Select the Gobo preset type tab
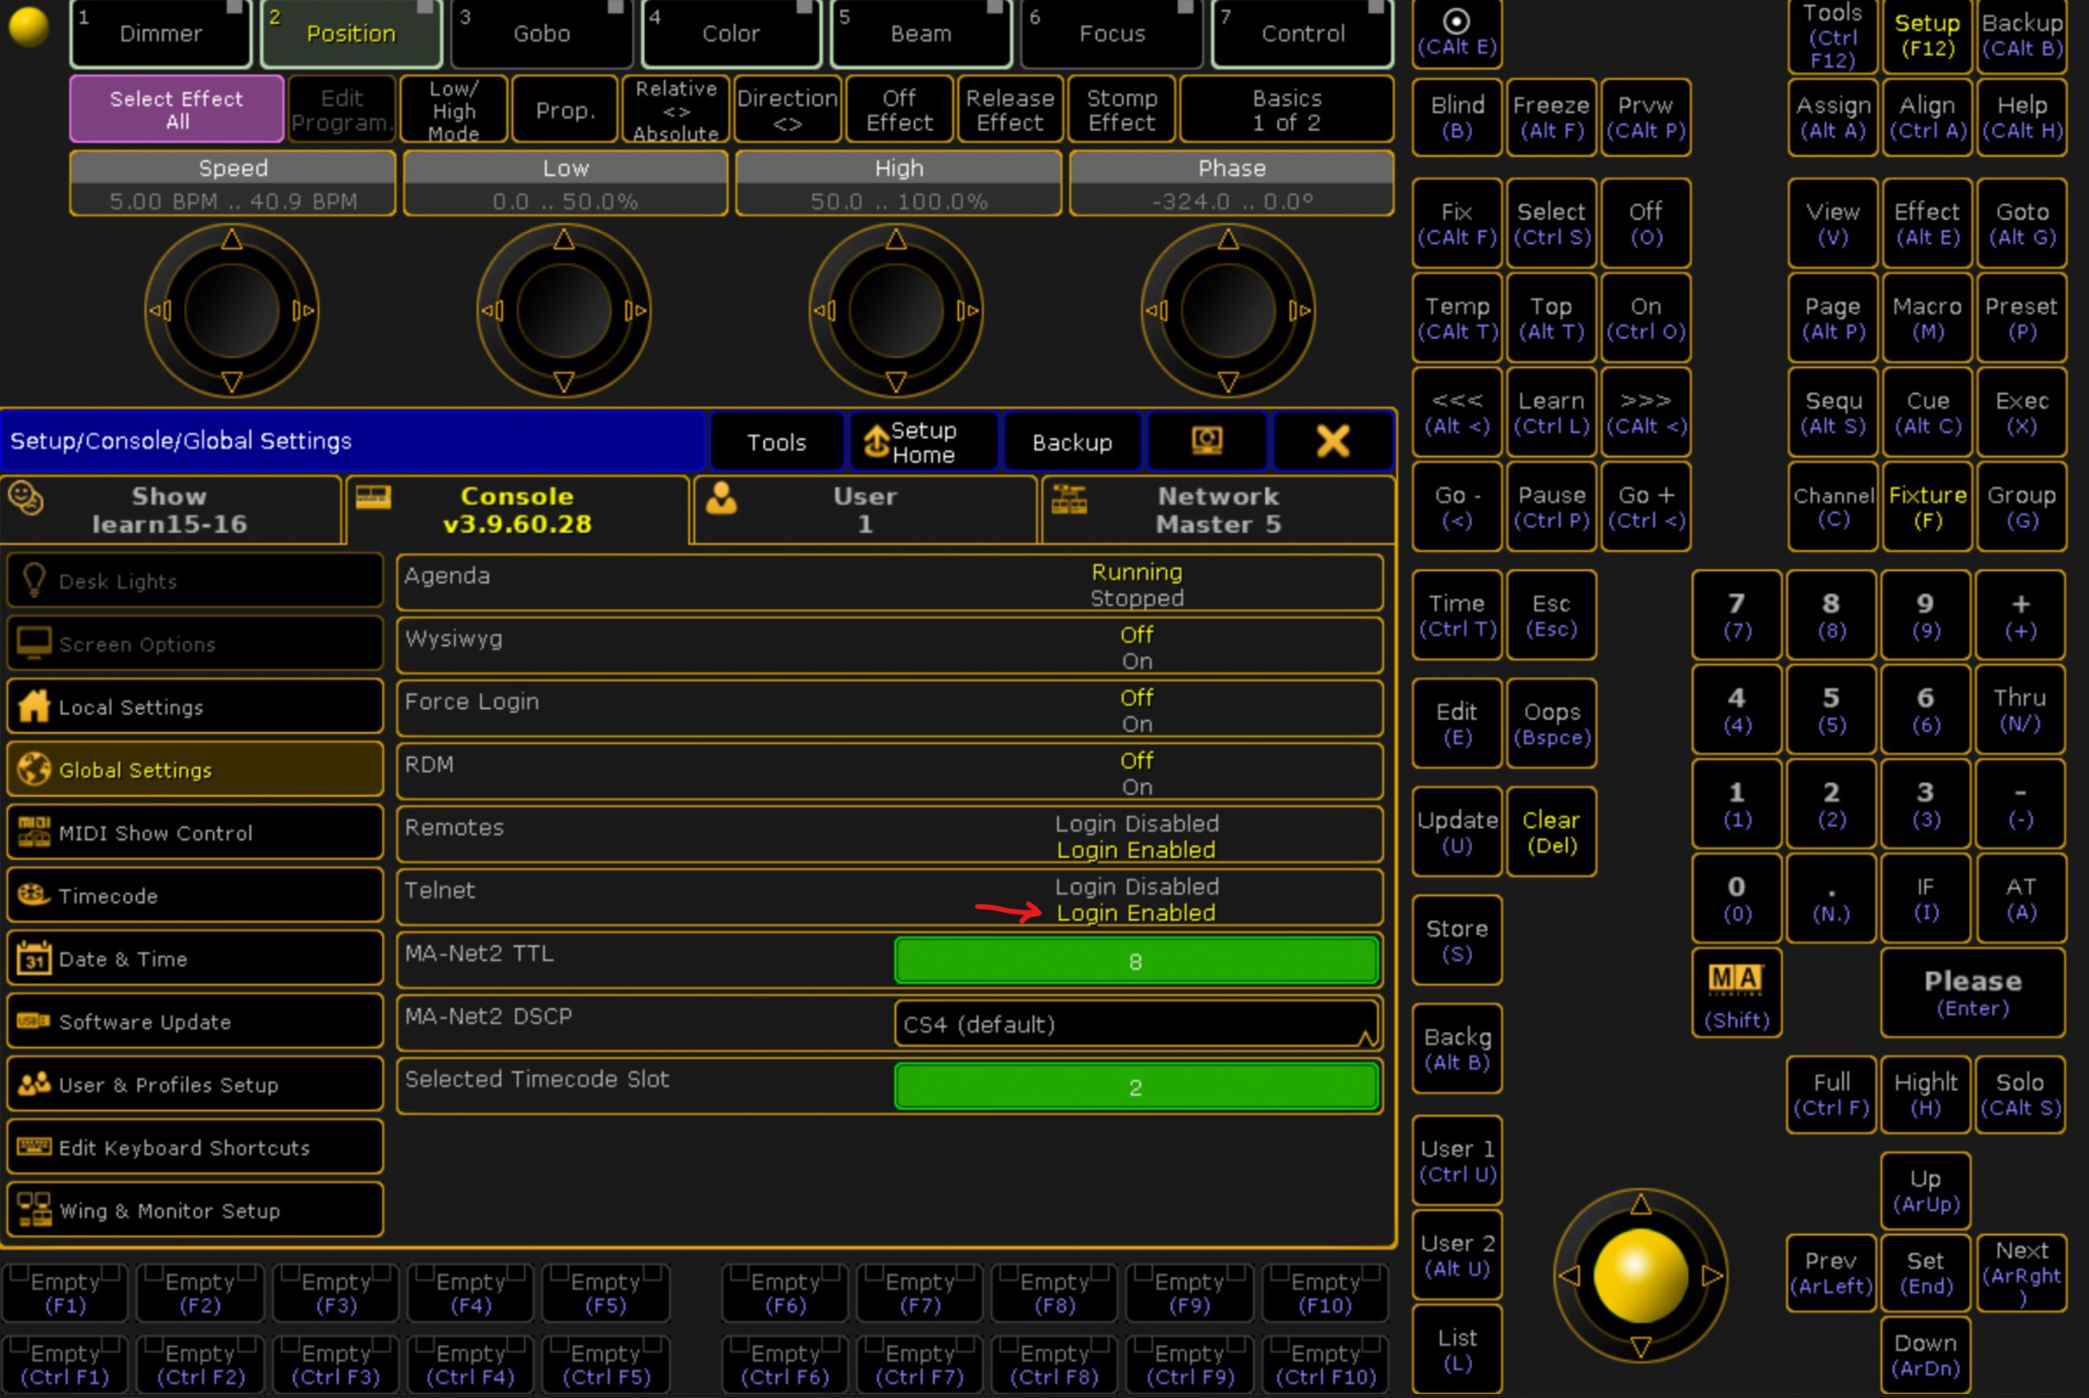Viewport: 2089px width, 1398px height. pos(542,34)
